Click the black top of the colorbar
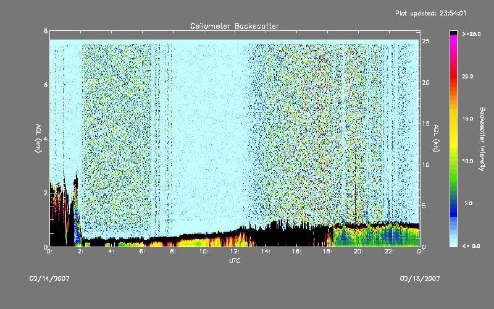This screenshot has width=494, height=309. [453, 33]
